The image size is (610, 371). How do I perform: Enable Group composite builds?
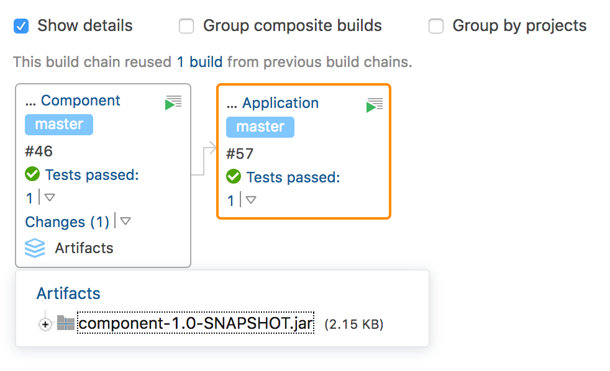click(186, 26)
